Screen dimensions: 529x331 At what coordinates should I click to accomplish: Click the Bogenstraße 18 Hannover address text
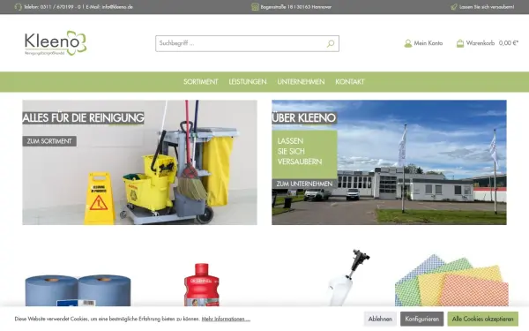pos(296,7)
